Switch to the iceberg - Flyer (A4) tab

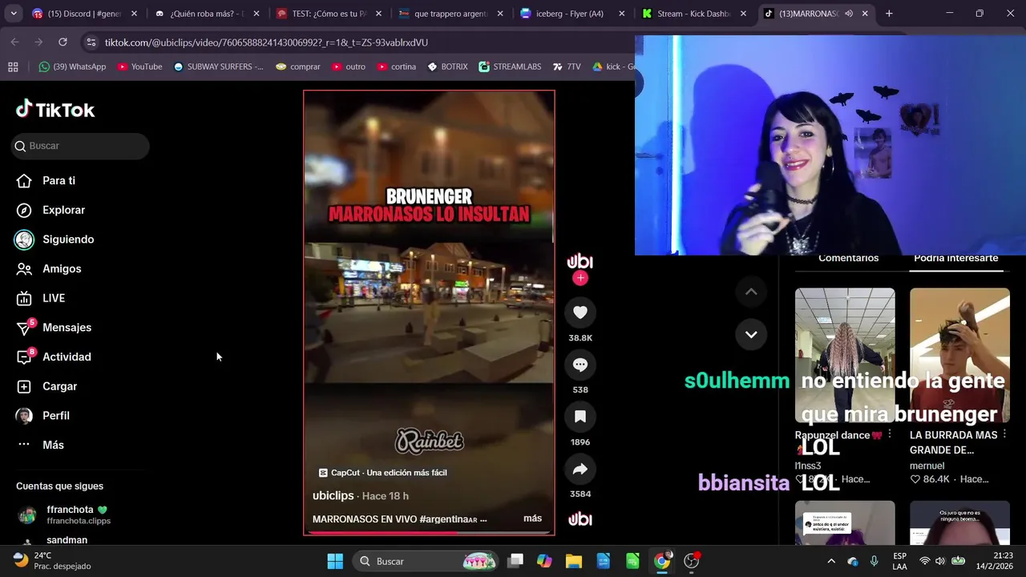pos(572,14)
